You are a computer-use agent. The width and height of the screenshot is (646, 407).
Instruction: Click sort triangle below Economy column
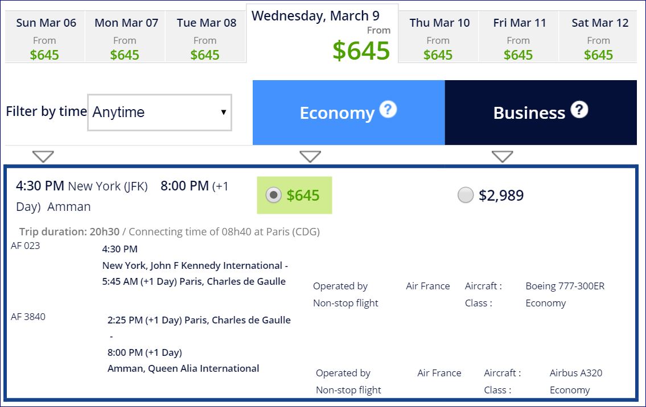click(310, 156)
